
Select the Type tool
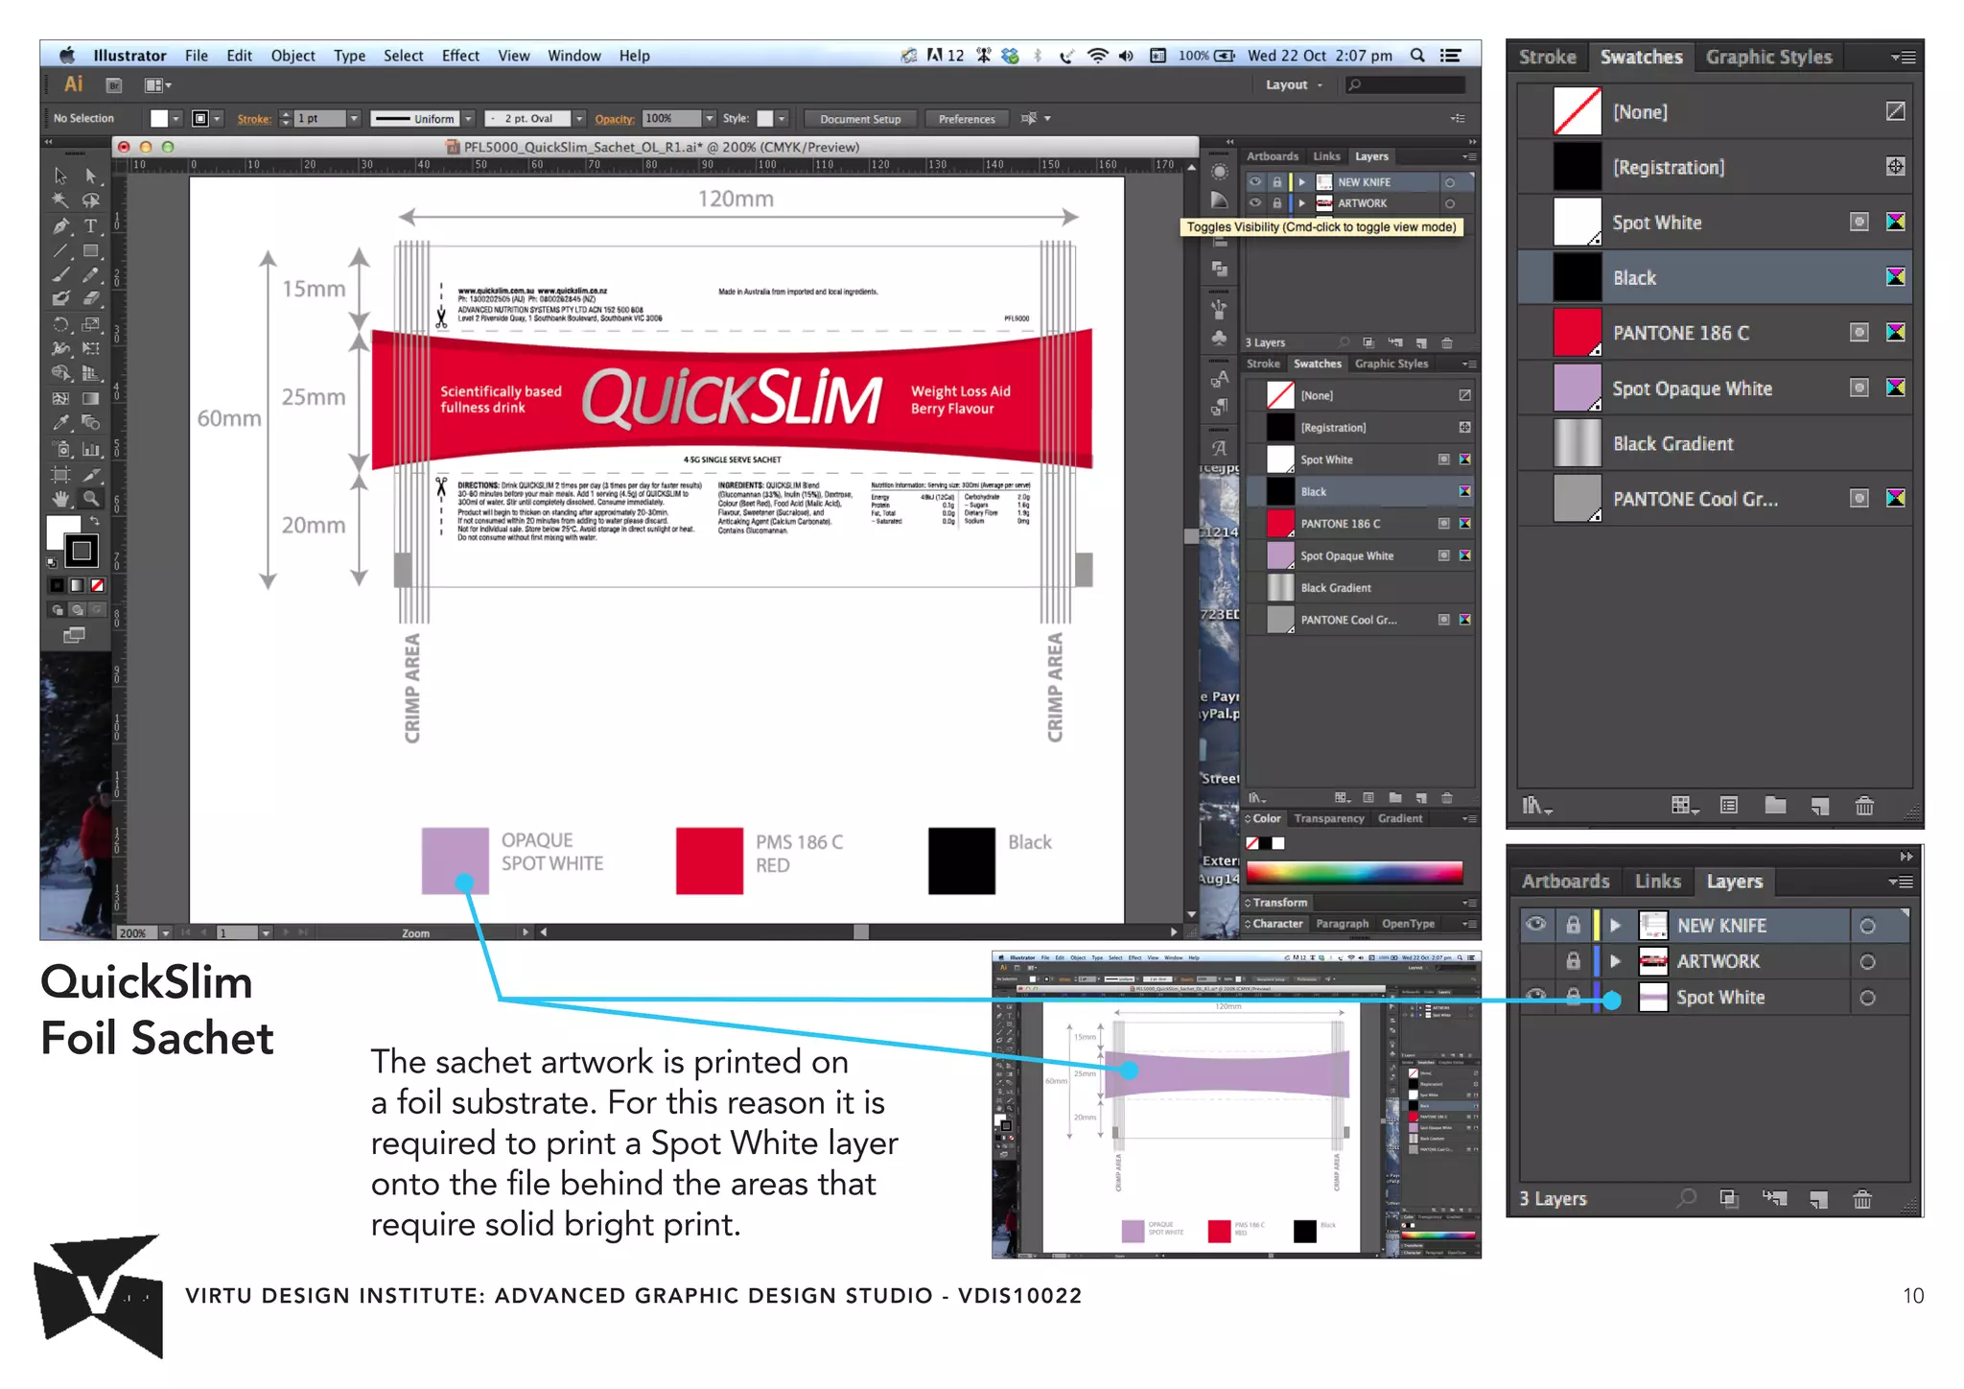tap(91, 225)
